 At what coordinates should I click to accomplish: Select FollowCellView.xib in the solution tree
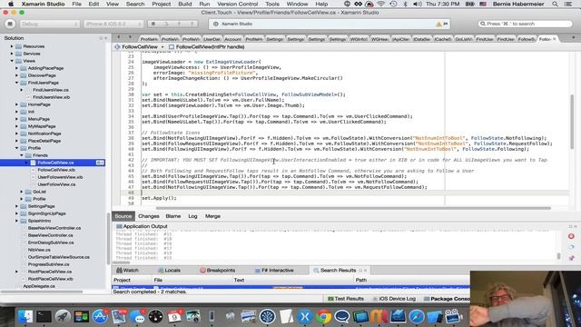56,170
